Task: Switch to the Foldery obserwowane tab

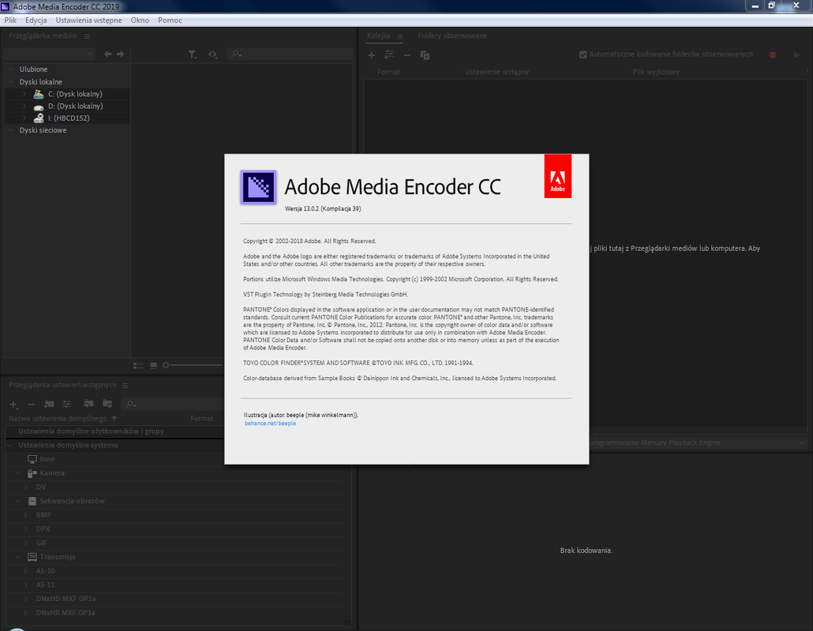Action: [x=452, y=35]
